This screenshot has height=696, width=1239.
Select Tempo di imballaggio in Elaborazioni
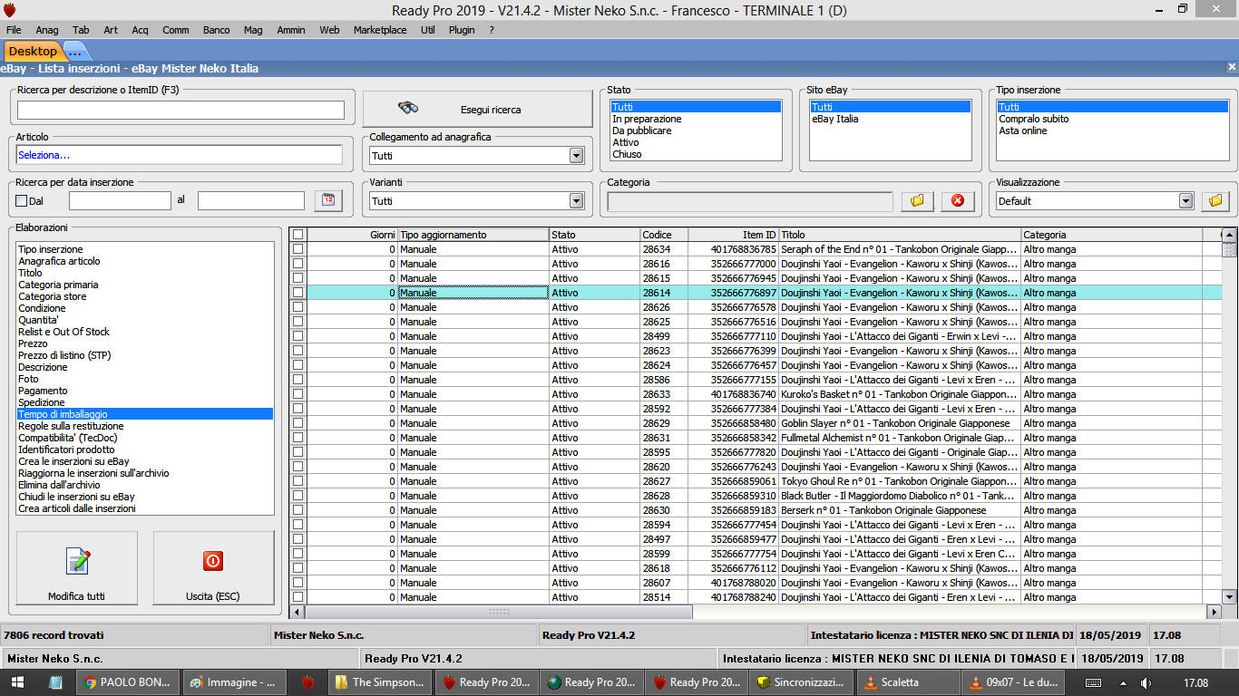tap(145, 414)
